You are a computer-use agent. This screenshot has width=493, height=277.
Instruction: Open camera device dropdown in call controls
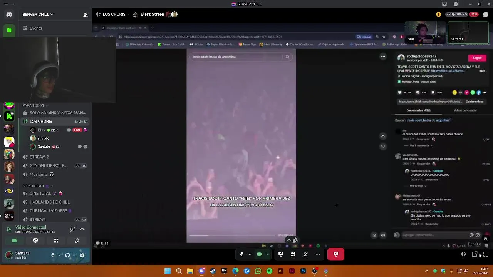click(267, 254)
